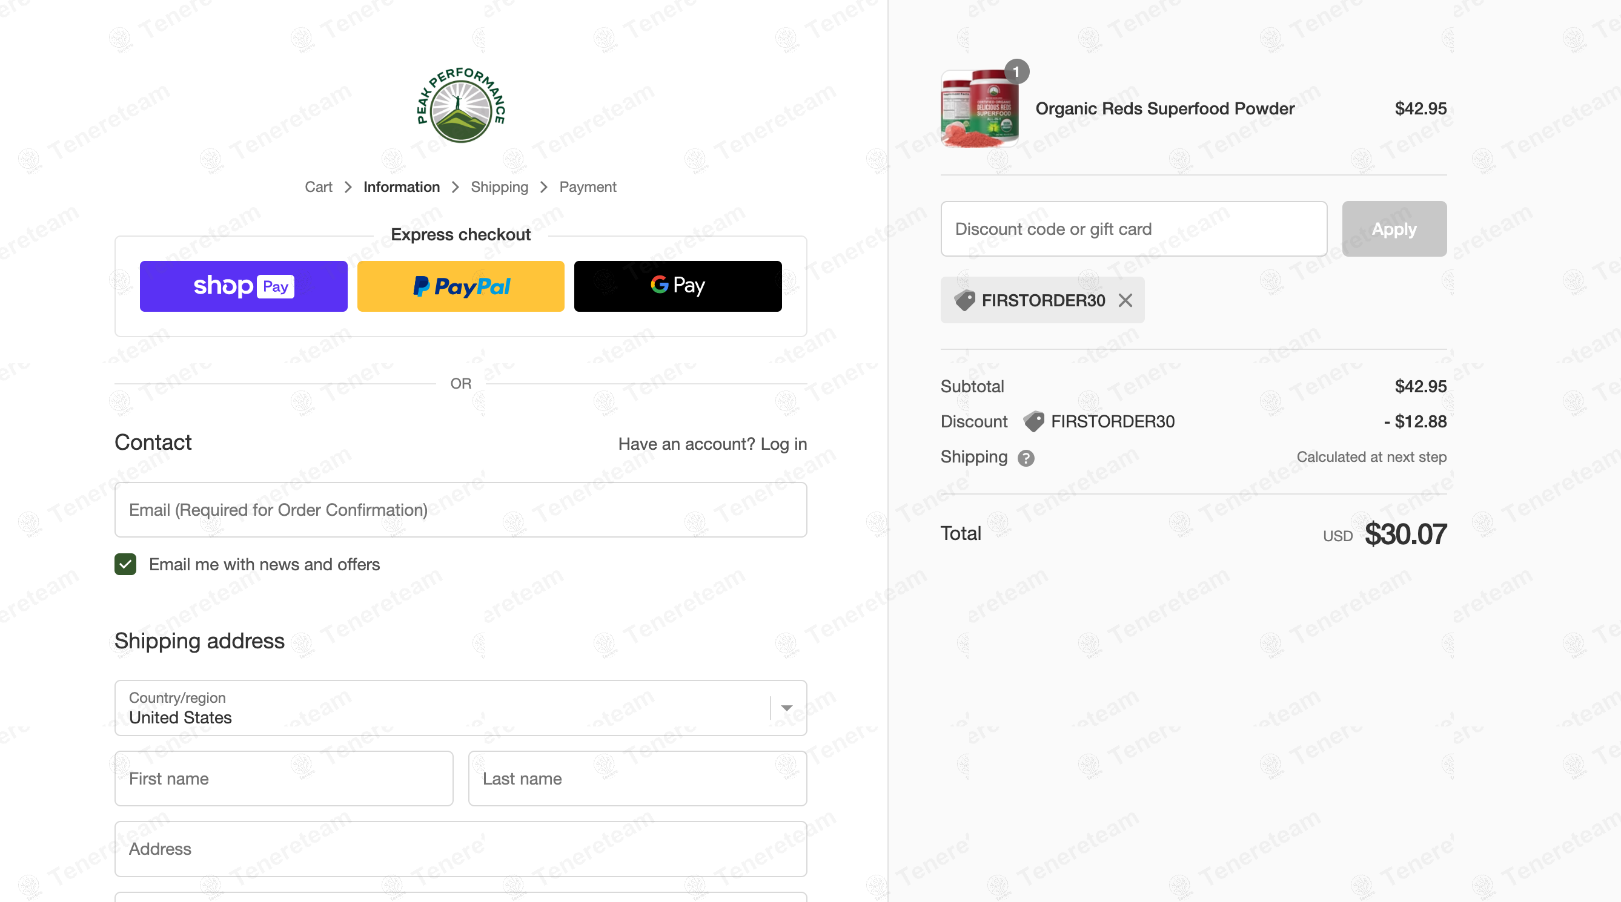Viewport: 1621px width, 902px height.
Task: Select Google Pay express checkout
Action: tap(678, 286)
